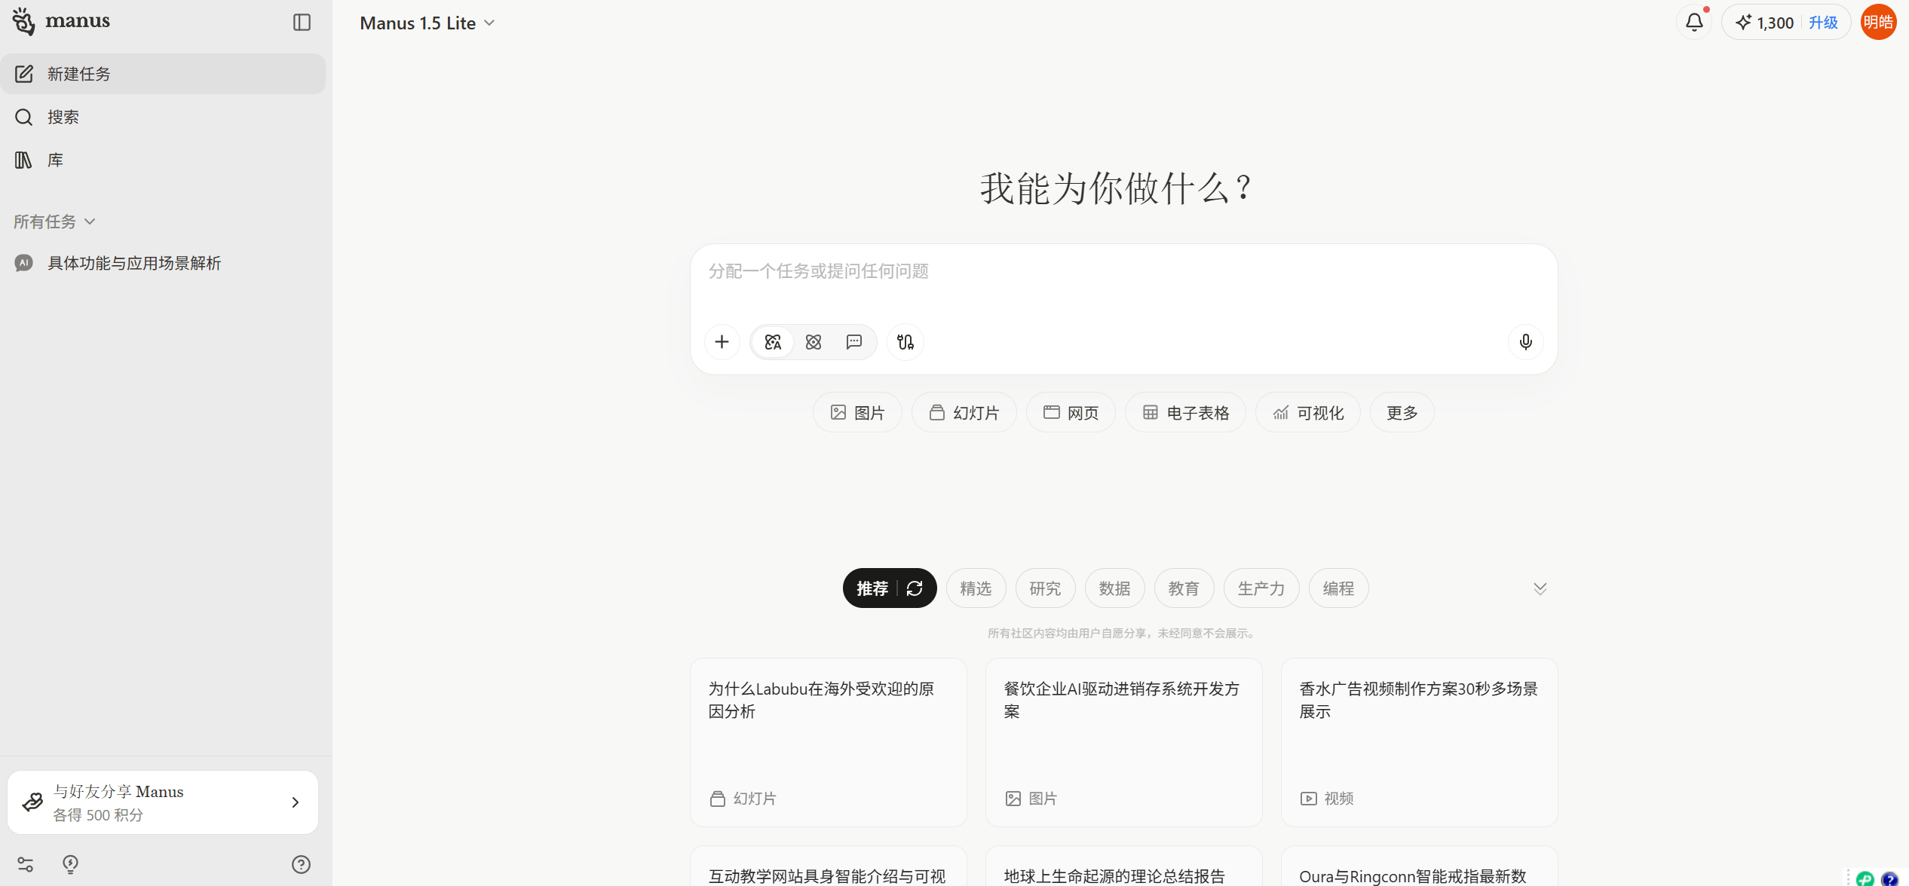Refresh the 推荐 recommendations
Viewport: 1909px width, 886px height.
[x=915, y=588]
